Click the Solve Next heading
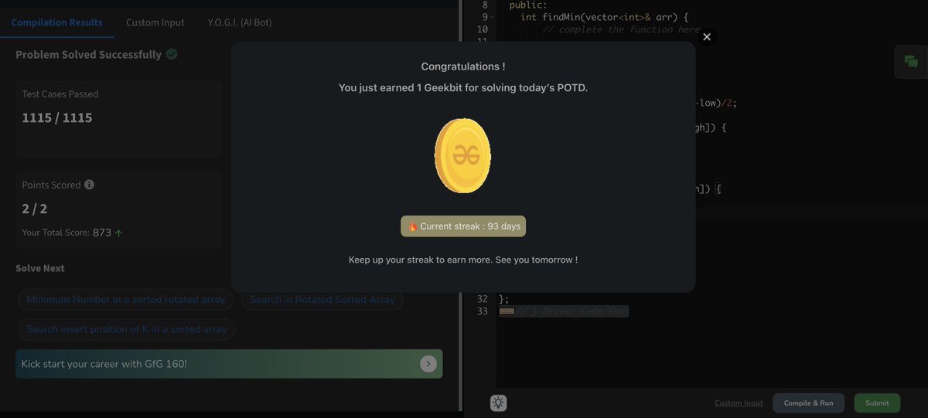The width and height of the screenshot is (928, 418). tap(40, 268)
